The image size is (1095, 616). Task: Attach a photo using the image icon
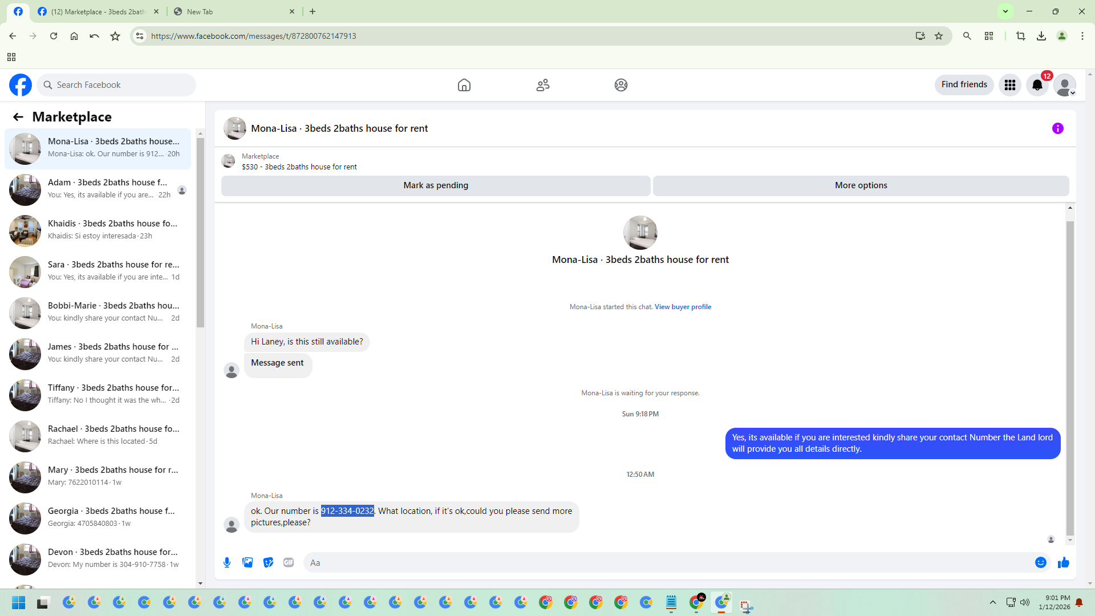(248, 562)
